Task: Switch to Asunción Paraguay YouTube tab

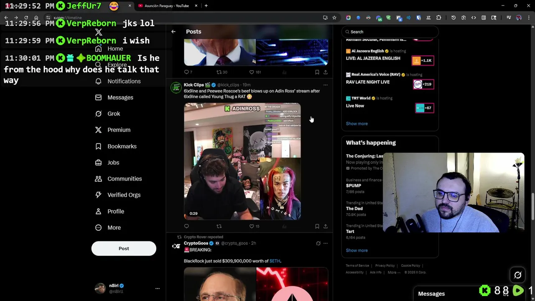Action: [166, 6]
